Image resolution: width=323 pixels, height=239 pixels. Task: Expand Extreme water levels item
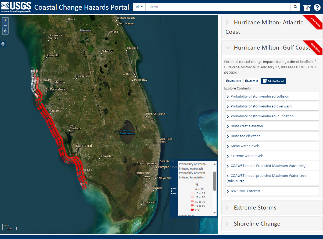point(272,156)
